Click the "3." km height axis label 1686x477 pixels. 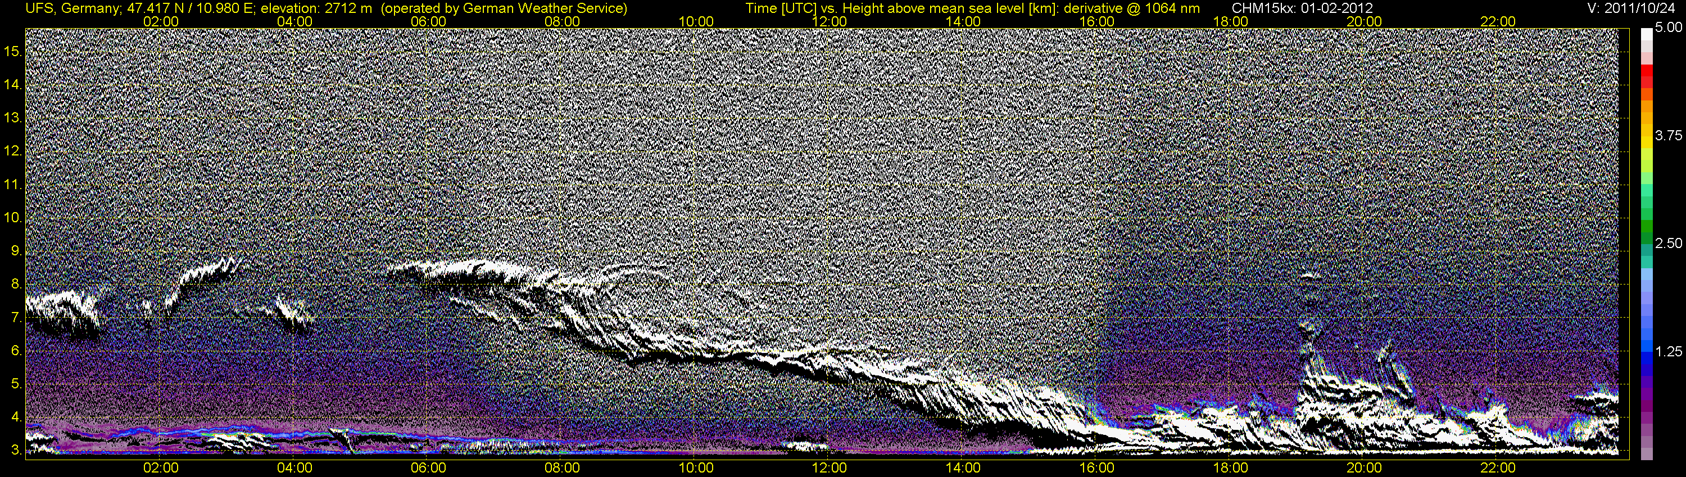click(17, 451)
